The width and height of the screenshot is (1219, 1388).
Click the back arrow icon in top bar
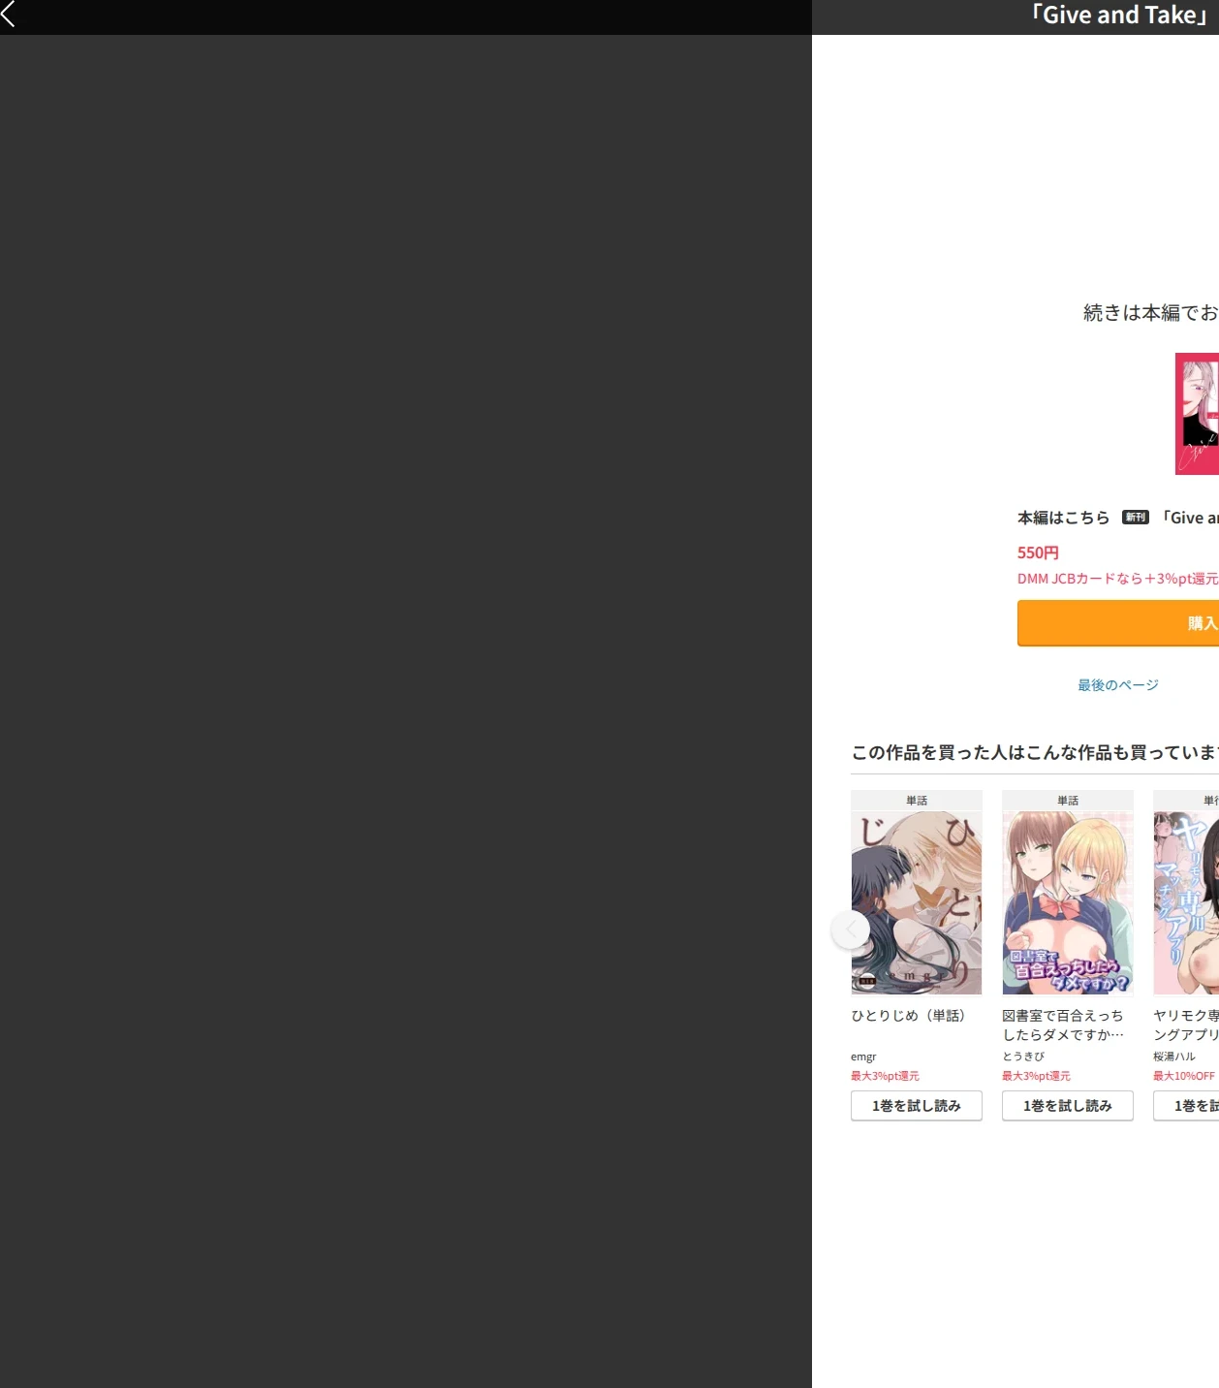(9, 14)
